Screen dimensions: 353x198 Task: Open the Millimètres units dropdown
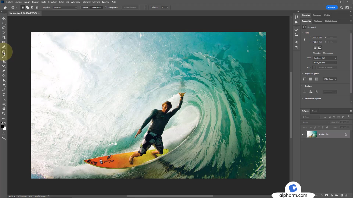[330, 79]
